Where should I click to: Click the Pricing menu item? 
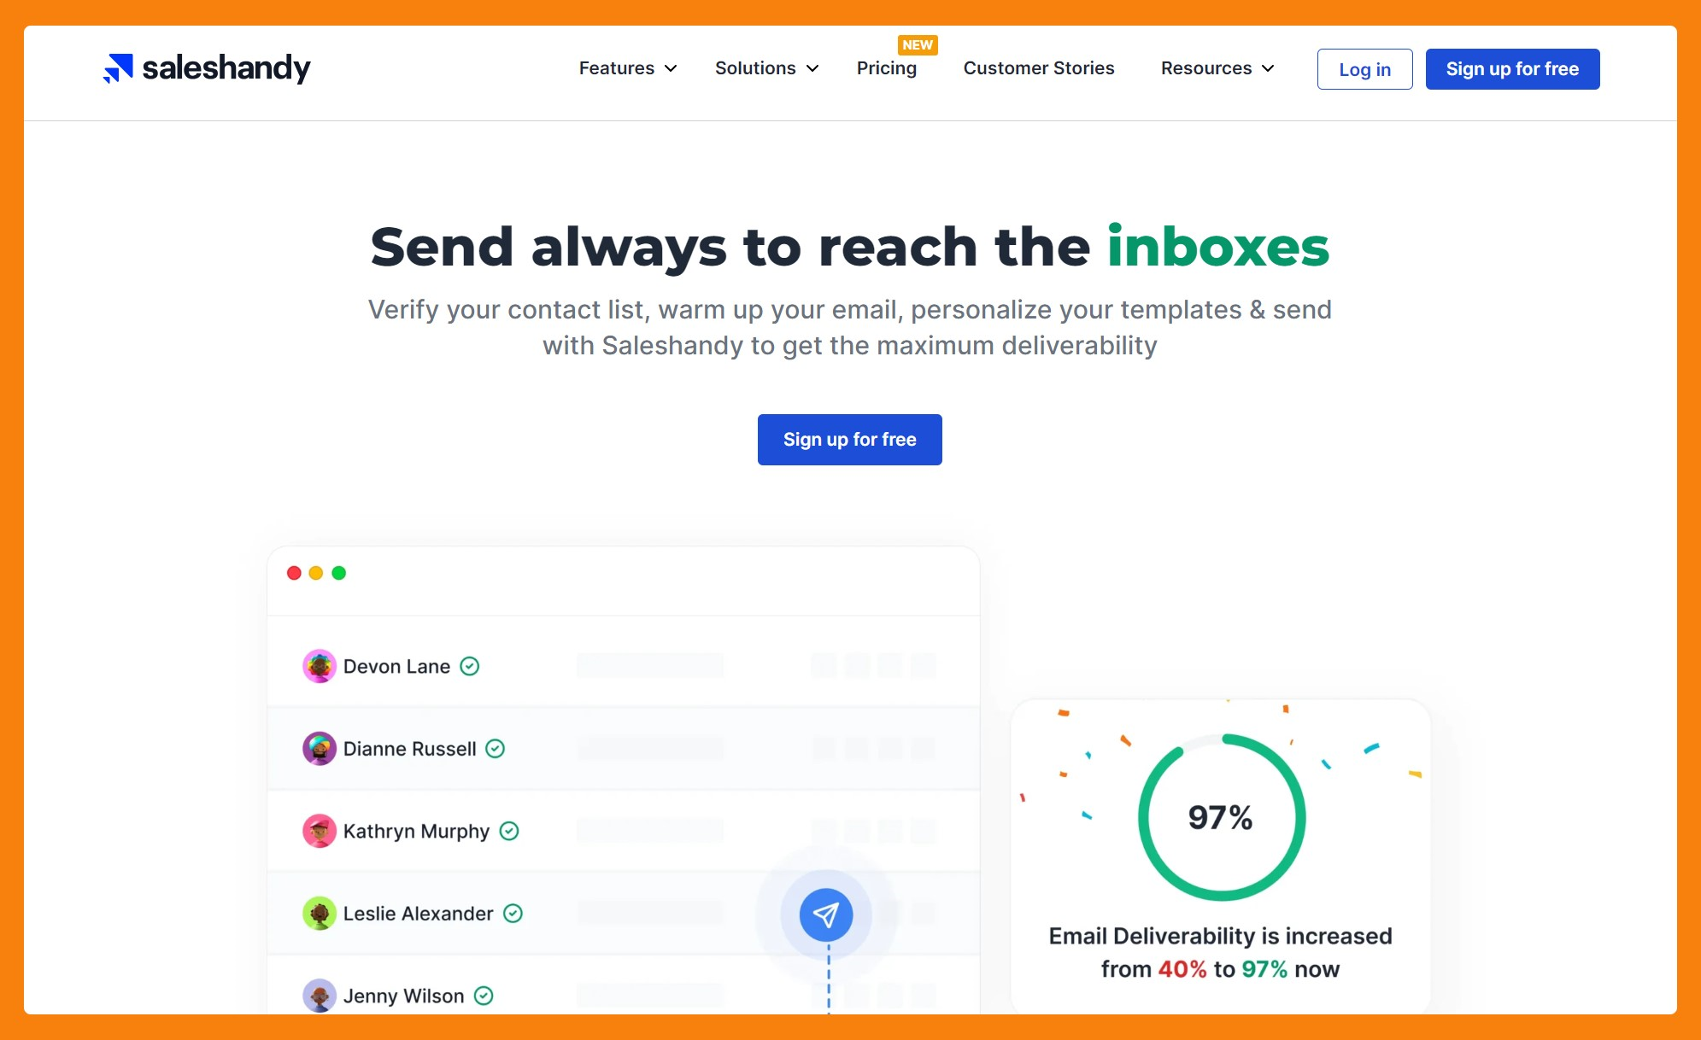(x=887, y=68)
